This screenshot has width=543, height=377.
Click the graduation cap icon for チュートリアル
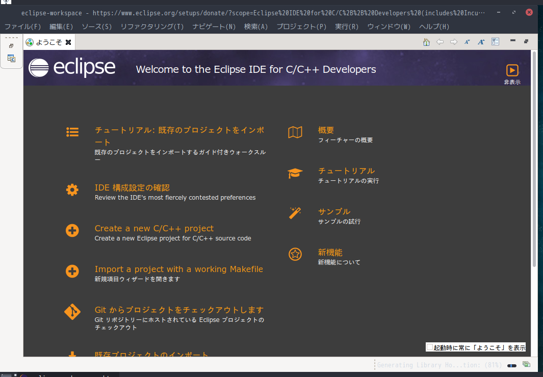tap(295, 173)
